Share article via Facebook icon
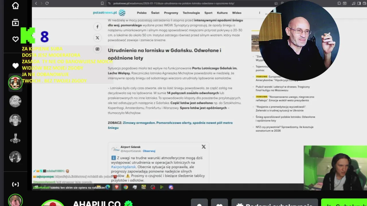The width and height of the screenshot is (367, 206). coord(97,27)
